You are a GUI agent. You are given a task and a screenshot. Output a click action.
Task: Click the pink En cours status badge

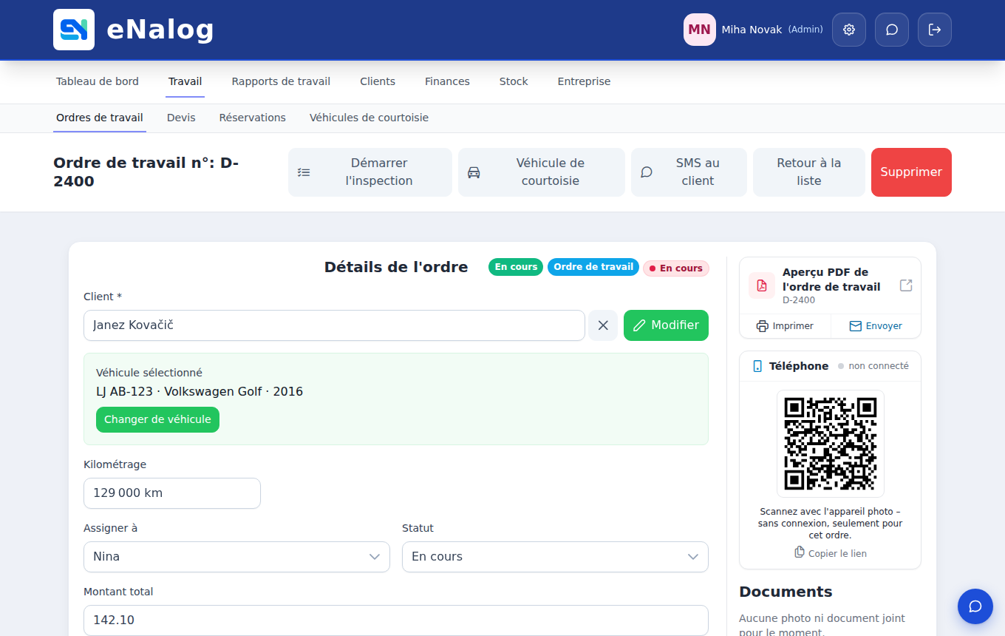tap(676, 268)
